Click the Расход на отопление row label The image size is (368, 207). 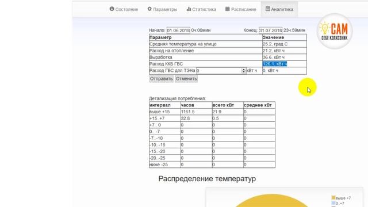pos(171,51)
